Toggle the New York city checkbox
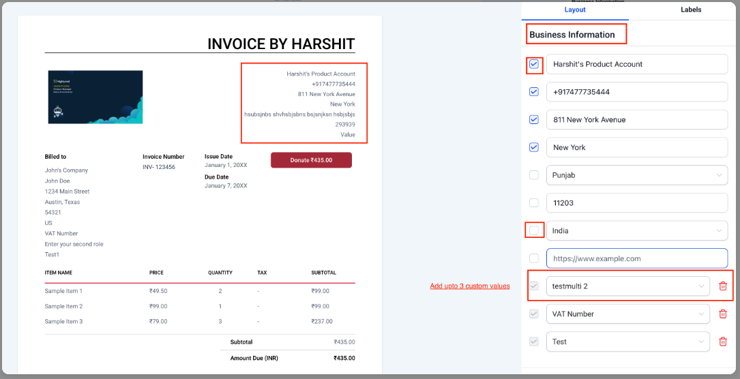The width and height of the screenshot is (740, 379). pyautogui.click(x=534, y=147)
